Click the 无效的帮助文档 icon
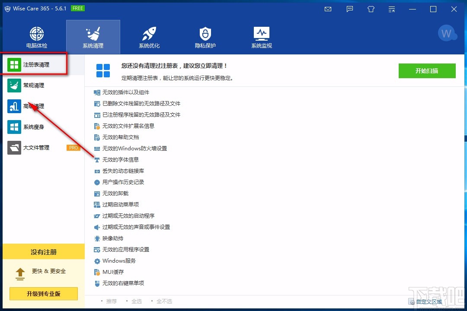Image resolution: width=467 pixels, height=311 pixels. 97,137
